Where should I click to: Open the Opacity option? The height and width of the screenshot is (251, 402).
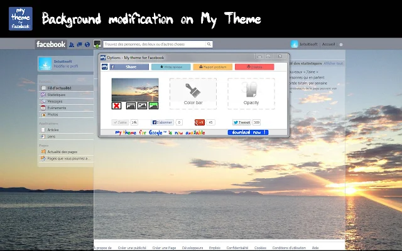tap(251, 93)
